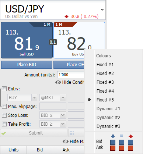143x154 pixels.
Task: Enable the Max. Slippage checkbox
Action: (x=4, y=106)
